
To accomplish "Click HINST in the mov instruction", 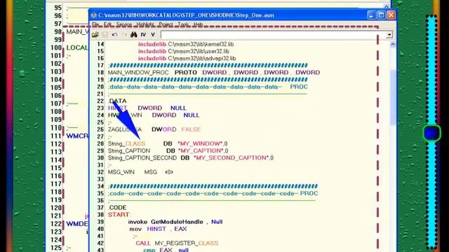I will (156, 229).
